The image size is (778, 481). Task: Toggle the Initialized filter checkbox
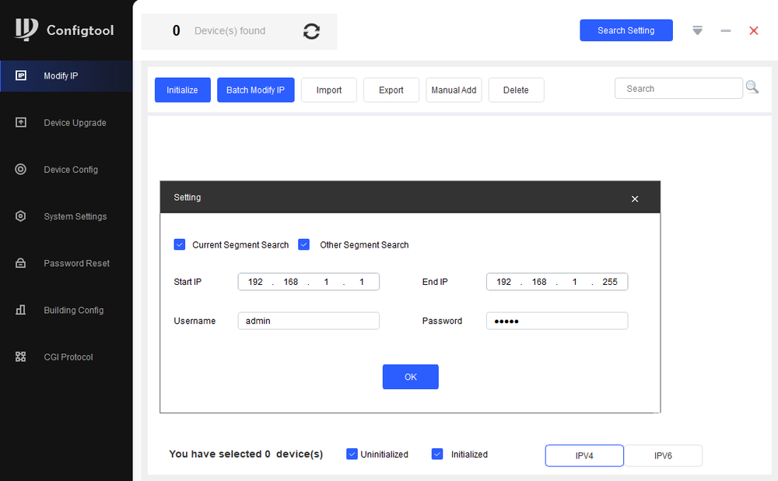coord(437,454)
